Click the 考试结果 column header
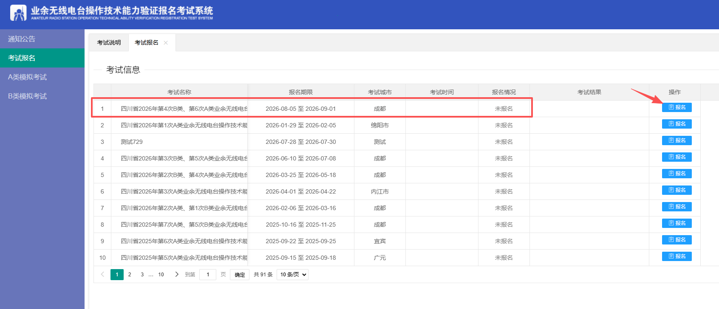This screenshot has width=719, height=309. (589, 92)
